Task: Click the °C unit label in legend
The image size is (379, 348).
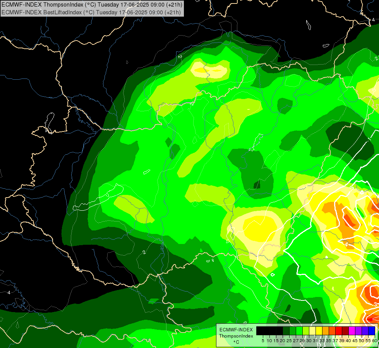Action: click(x=236, y=342)
